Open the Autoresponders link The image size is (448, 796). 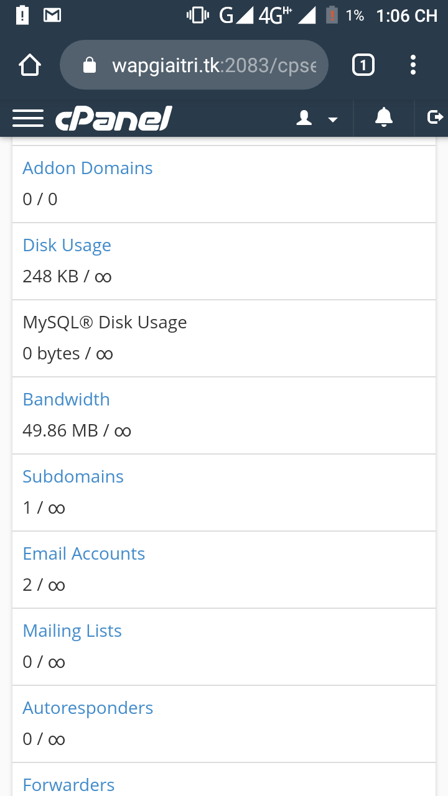click(x=88, y=708)
